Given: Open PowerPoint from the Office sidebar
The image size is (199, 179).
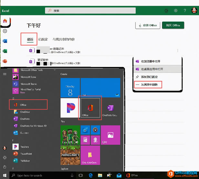Looking at the screenshot, I should [x=5, y=61].
